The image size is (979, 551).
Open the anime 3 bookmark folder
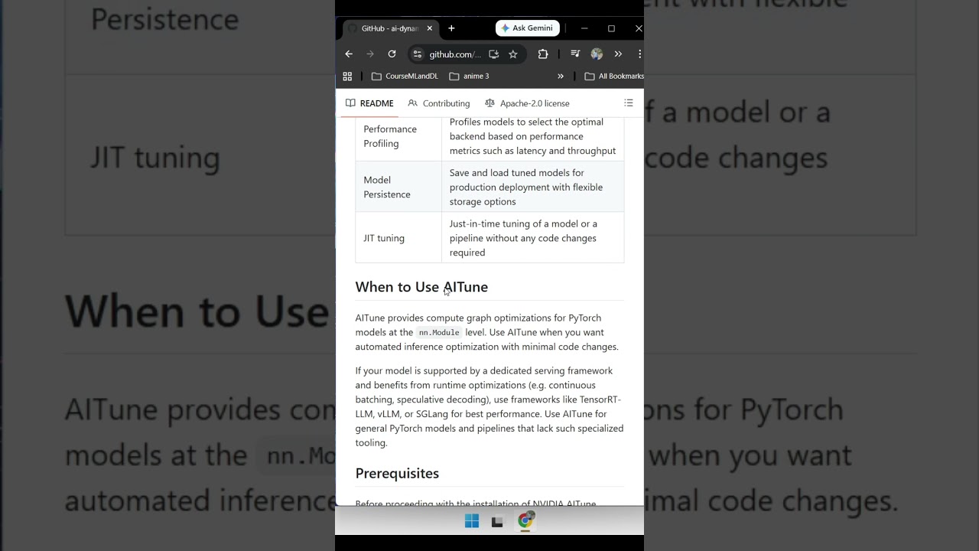[x=469, y=76]
